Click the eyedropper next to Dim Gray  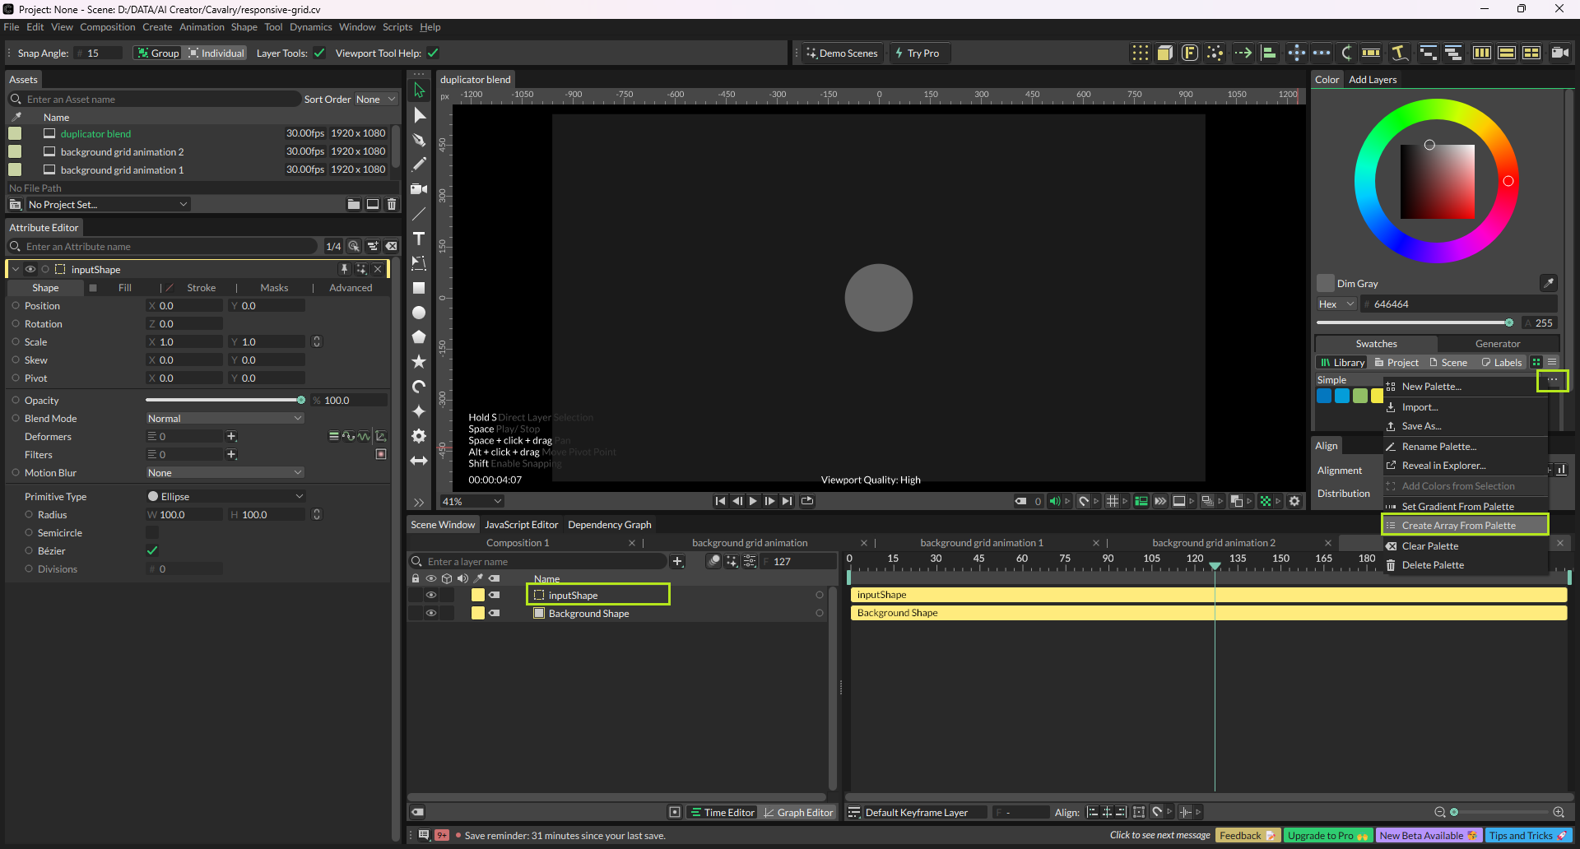point(1548,283)
